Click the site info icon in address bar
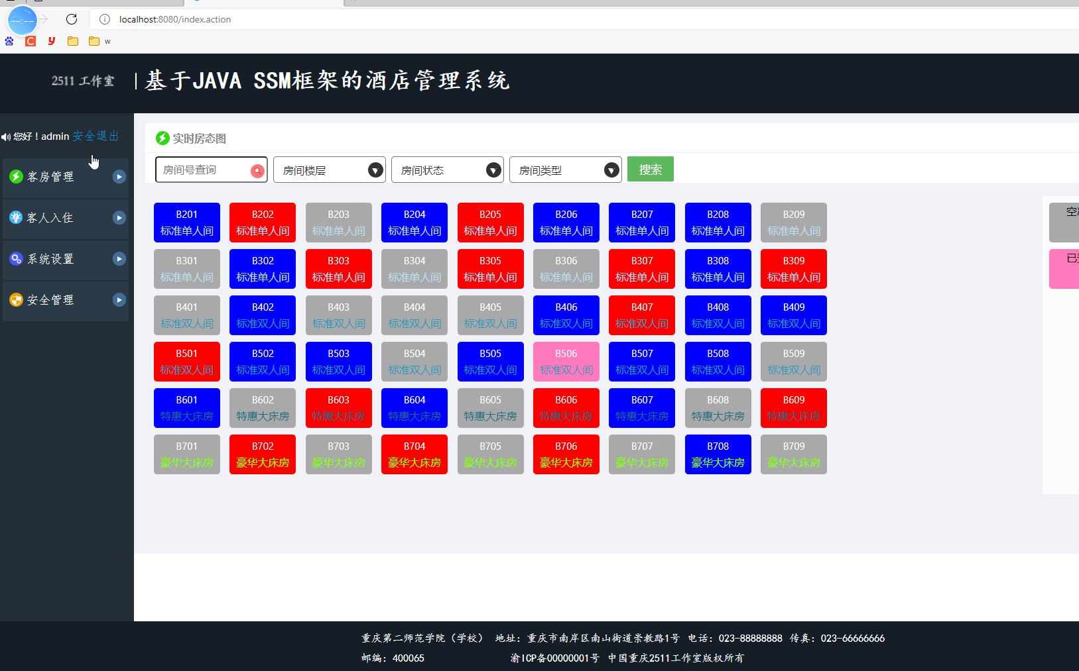The height and width of the screenshot is (671, 1079). pos(105,19)
